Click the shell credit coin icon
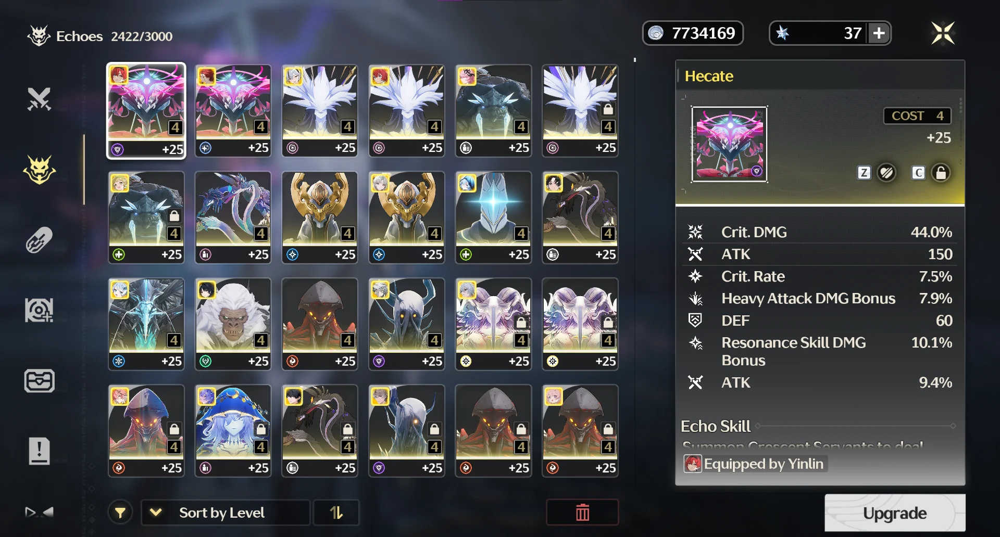 coord(656,33)
